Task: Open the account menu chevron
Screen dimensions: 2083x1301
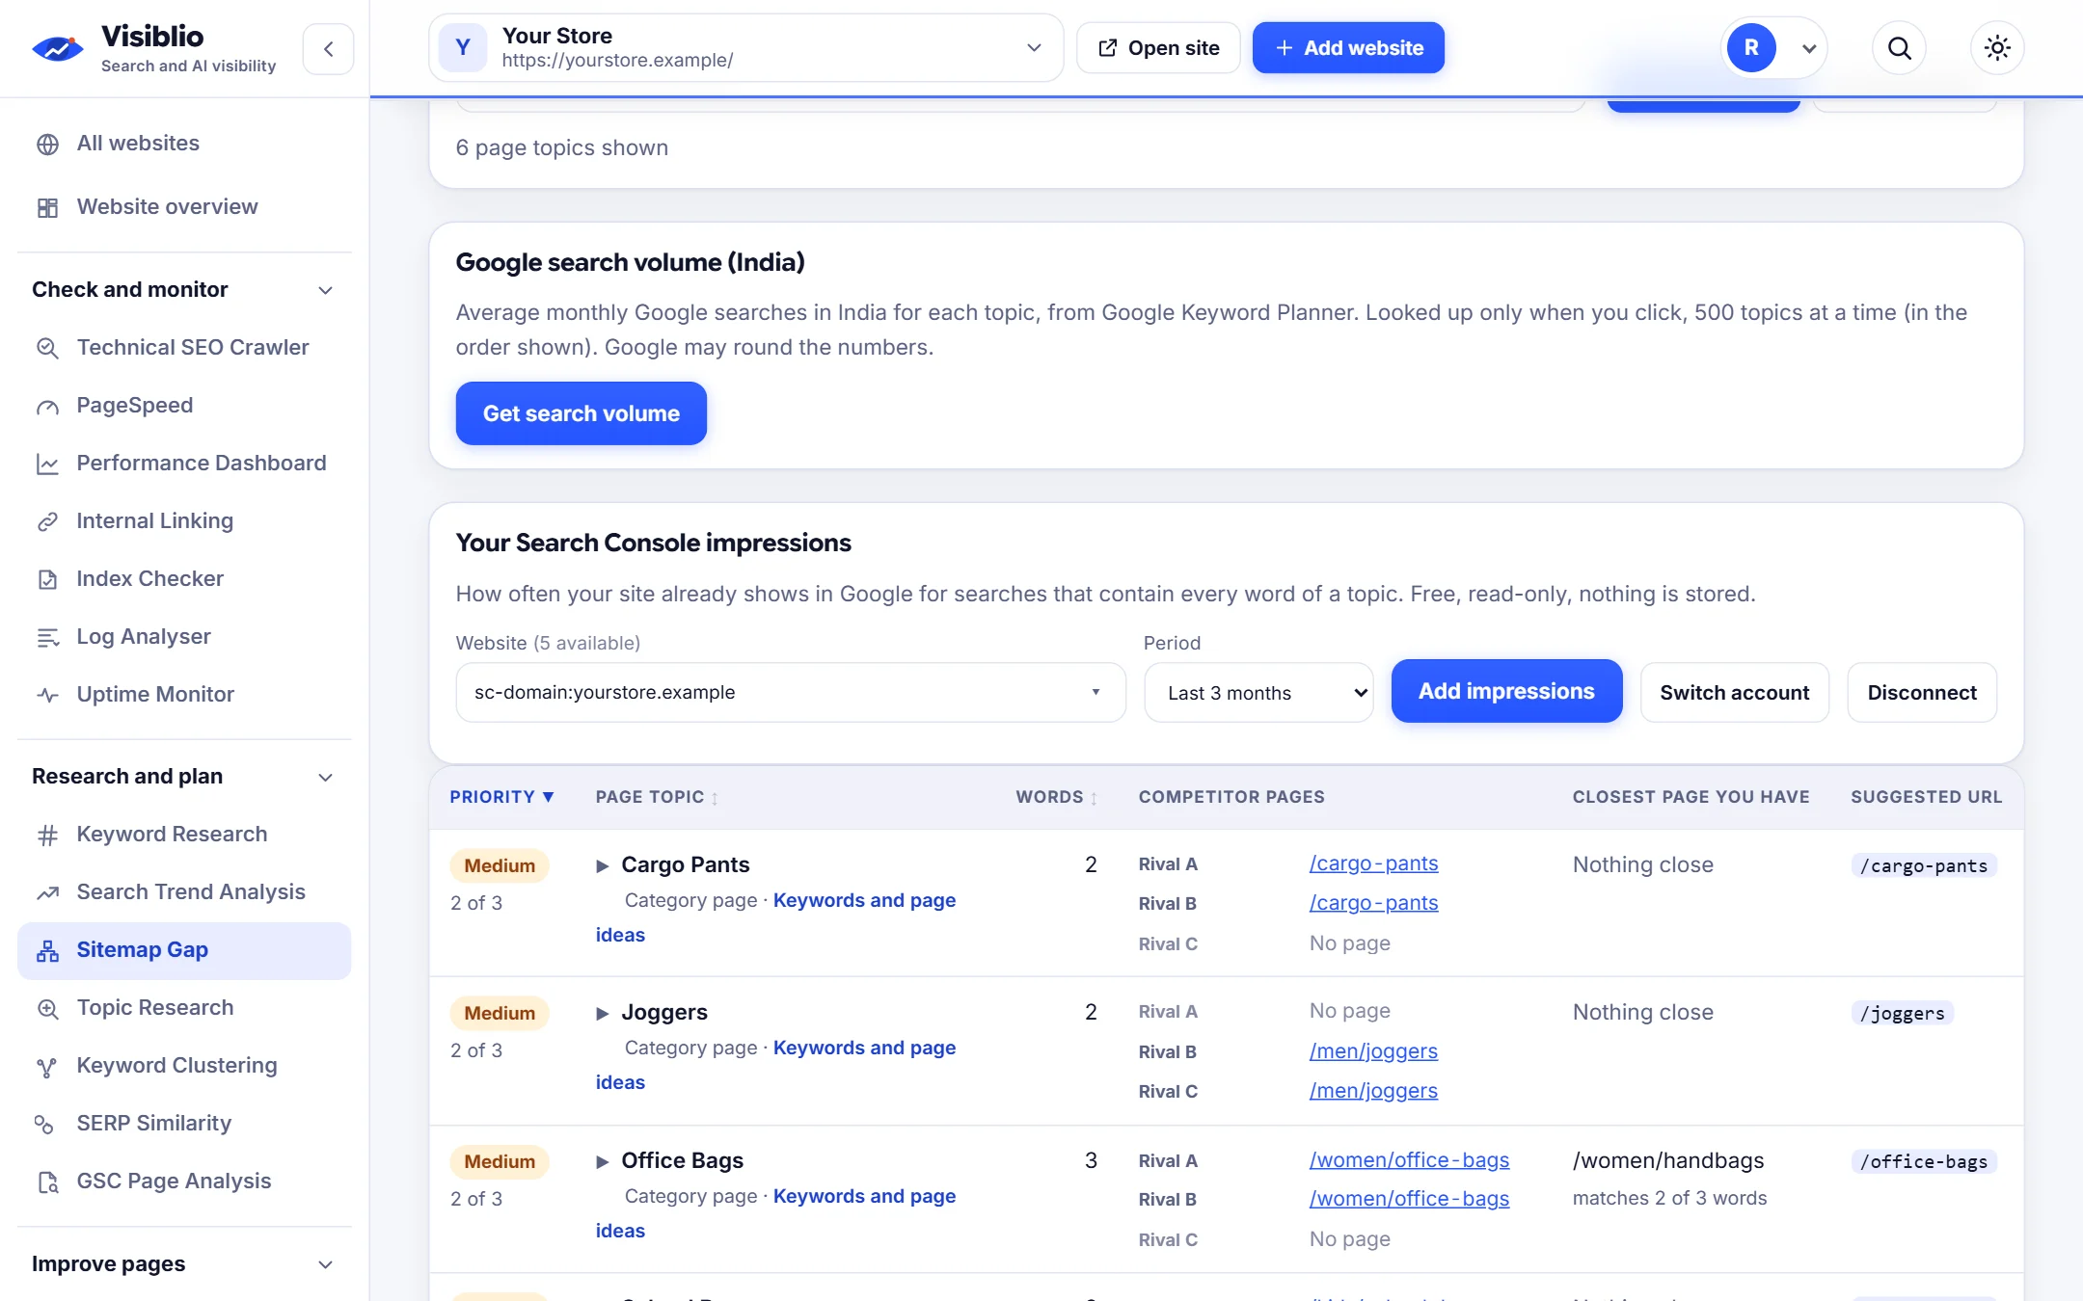Action: [1809, 48]
